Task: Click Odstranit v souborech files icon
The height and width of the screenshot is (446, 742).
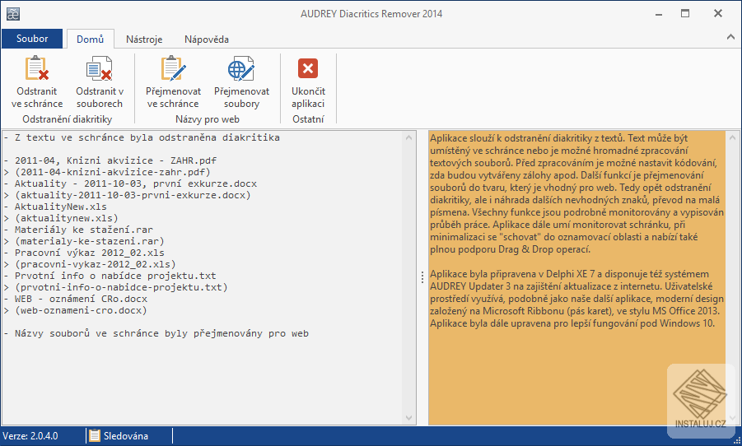Action: (100, 68)
